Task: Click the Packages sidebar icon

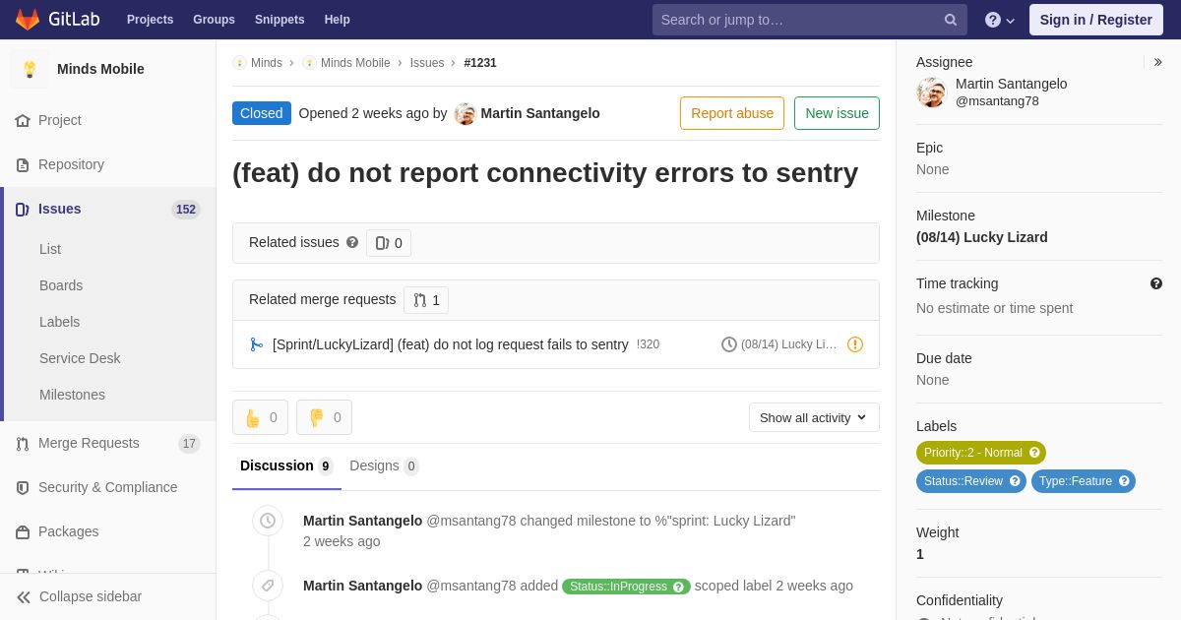Action: click(23, 531)
